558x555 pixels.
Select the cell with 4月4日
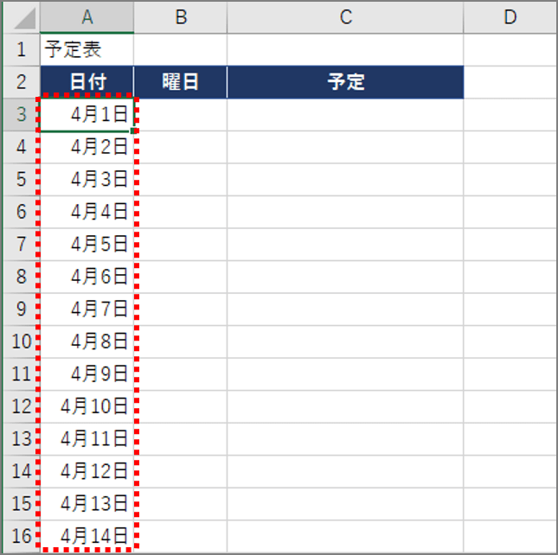[87, 212]
